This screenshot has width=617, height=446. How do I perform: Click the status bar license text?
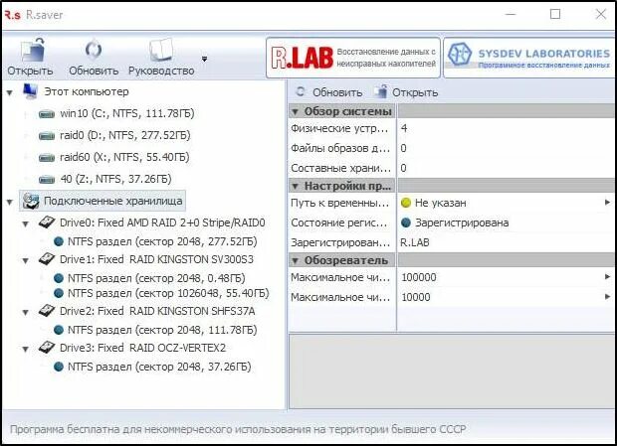tap(238, 429)
